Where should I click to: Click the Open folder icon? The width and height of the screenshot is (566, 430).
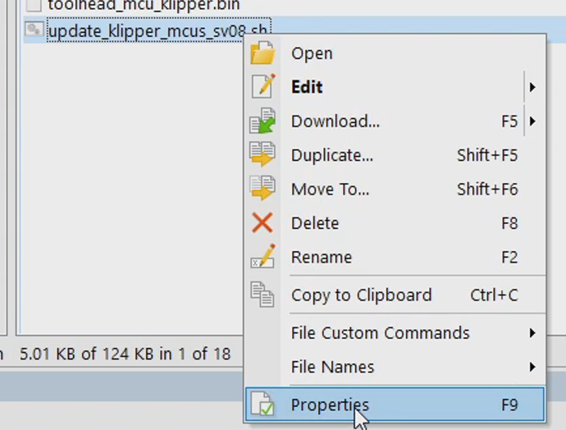(262, 53)
